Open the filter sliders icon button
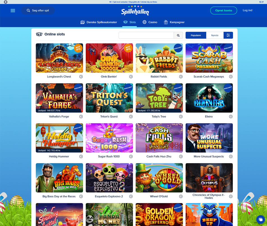 click(x=228, y=35)
